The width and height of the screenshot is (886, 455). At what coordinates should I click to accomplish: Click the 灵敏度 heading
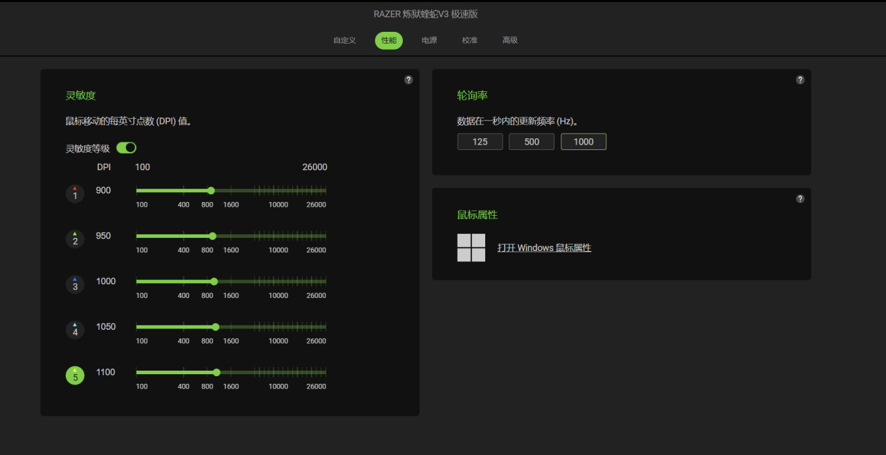(80, 95)
